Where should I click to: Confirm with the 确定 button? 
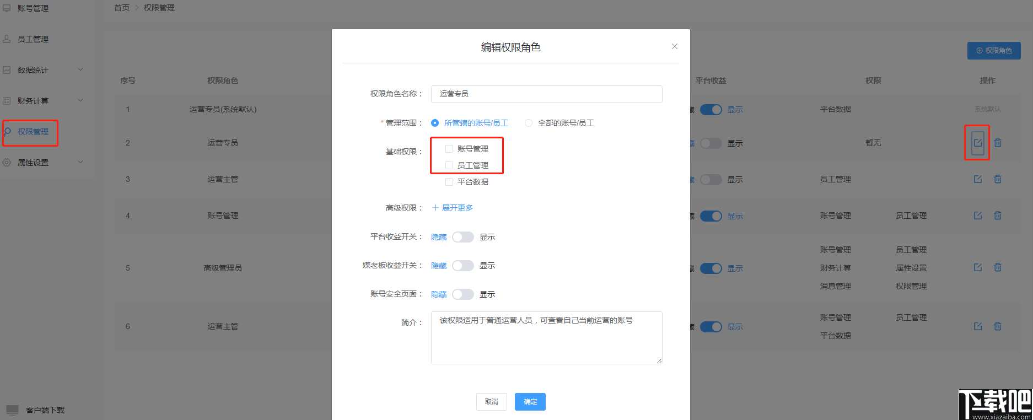pyautogui.click(x=530, y=402)
